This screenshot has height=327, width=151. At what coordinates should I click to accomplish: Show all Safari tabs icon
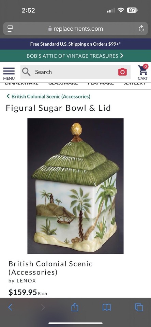coord(139,307)
